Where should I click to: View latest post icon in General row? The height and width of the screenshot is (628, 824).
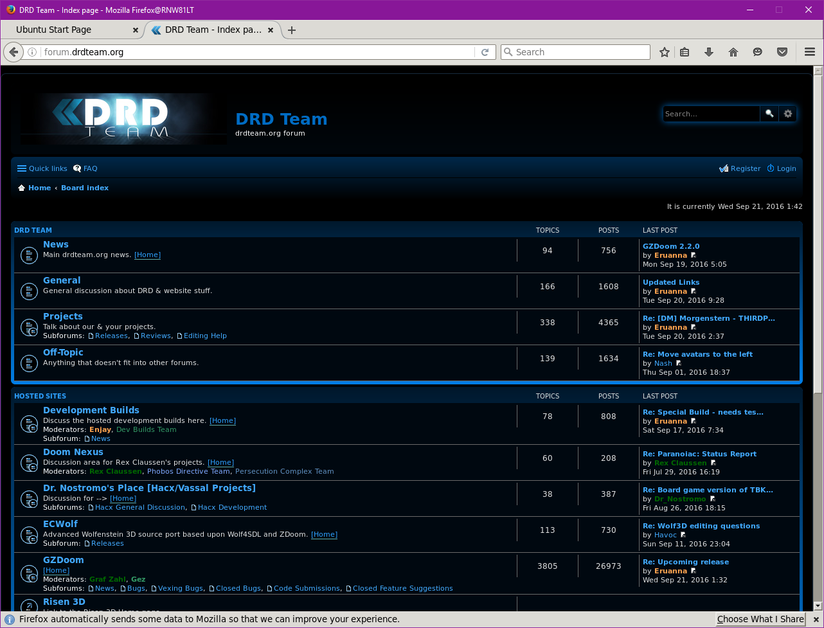pyautogui.click(x=694, y=291)
